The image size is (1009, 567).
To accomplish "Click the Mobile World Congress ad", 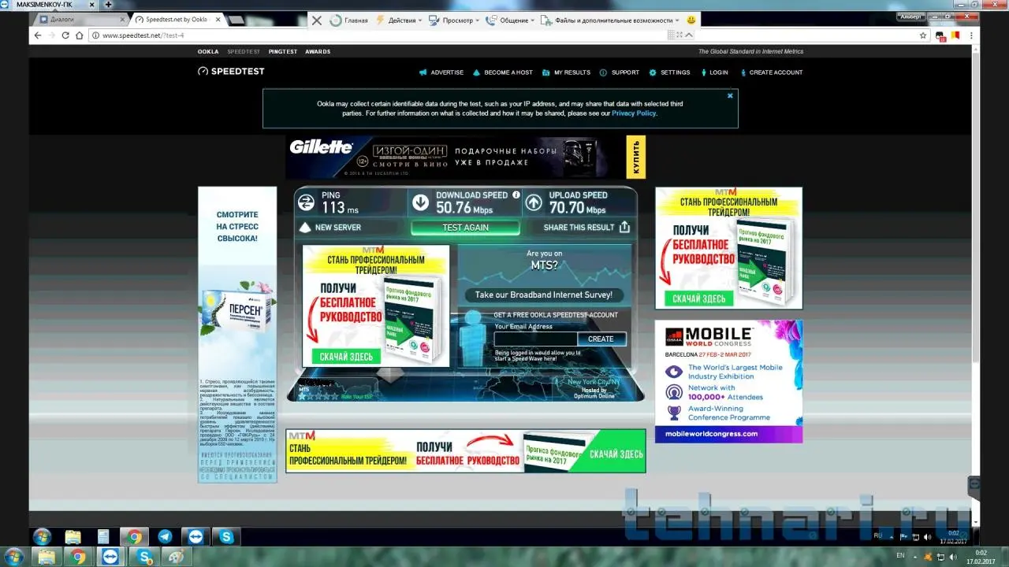I will click(x=728, y=381).
